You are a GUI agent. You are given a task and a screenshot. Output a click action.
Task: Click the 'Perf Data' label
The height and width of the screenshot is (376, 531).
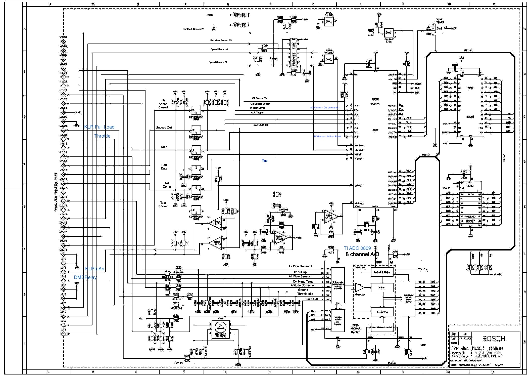pyautogui.click(x=164, y=167)
